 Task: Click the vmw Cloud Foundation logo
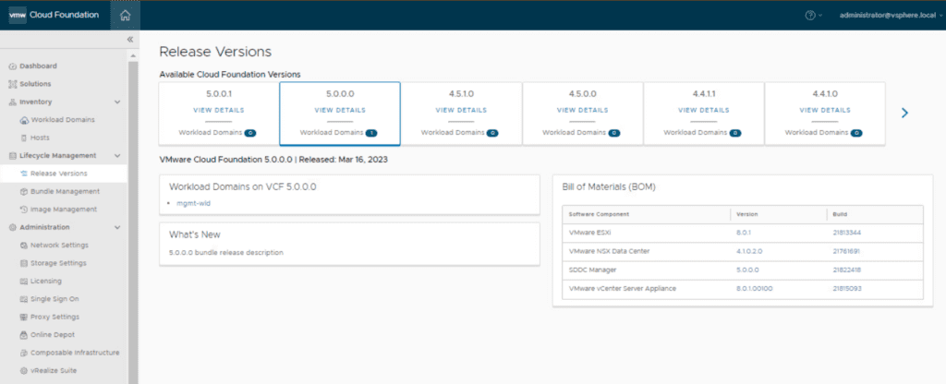[x=54, y=15]
